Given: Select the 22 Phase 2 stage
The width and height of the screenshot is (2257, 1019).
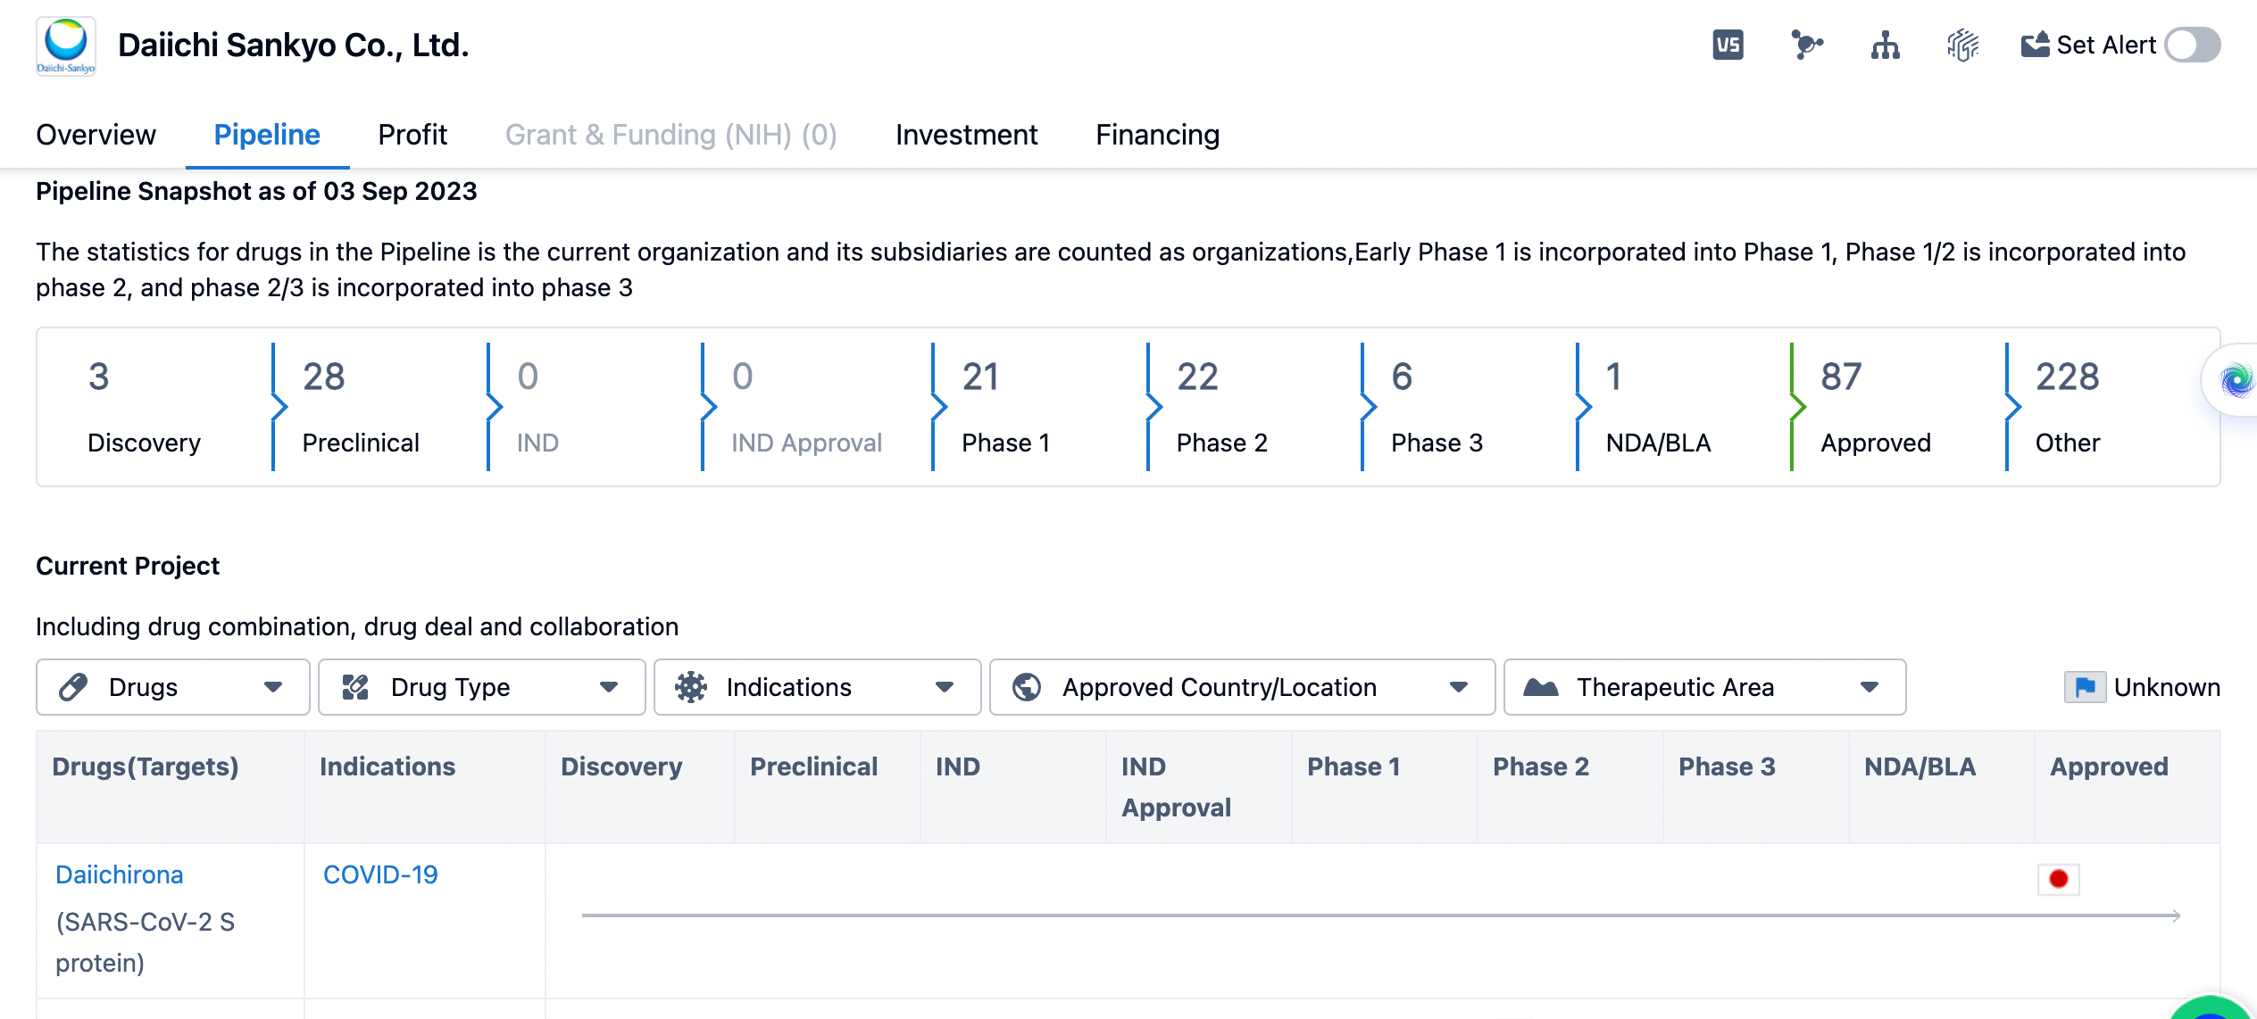Looking at the screenshot, I should 1221,407.
